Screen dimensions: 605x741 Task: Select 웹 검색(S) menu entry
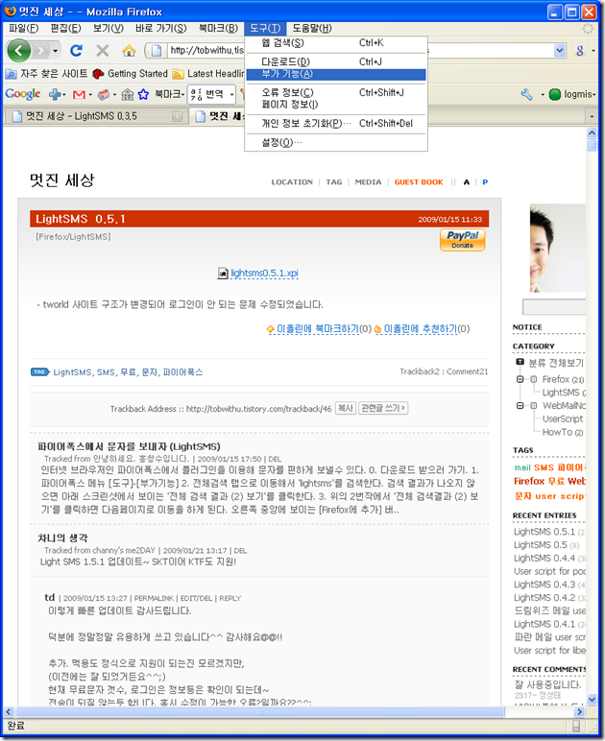coord(336,43)
